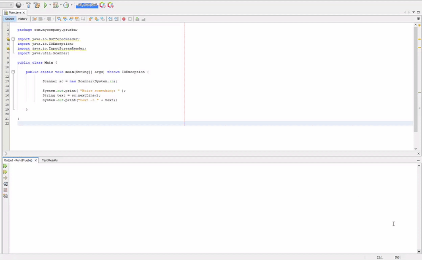Run the project with green play button

click(45, 5)
